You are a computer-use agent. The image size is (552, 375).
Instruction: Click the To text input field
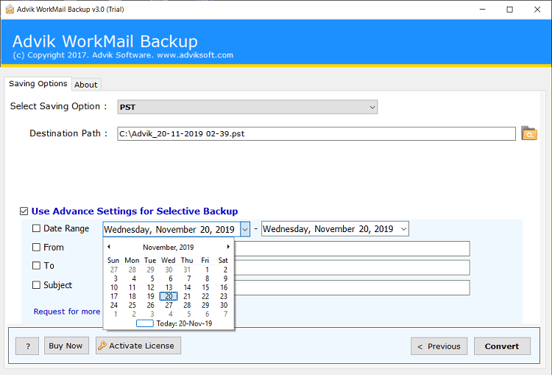(x=352, y=267)
